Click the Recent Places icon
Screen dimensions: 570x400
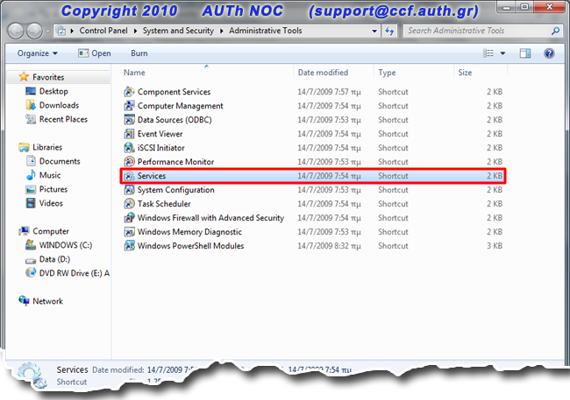[31, 119]
